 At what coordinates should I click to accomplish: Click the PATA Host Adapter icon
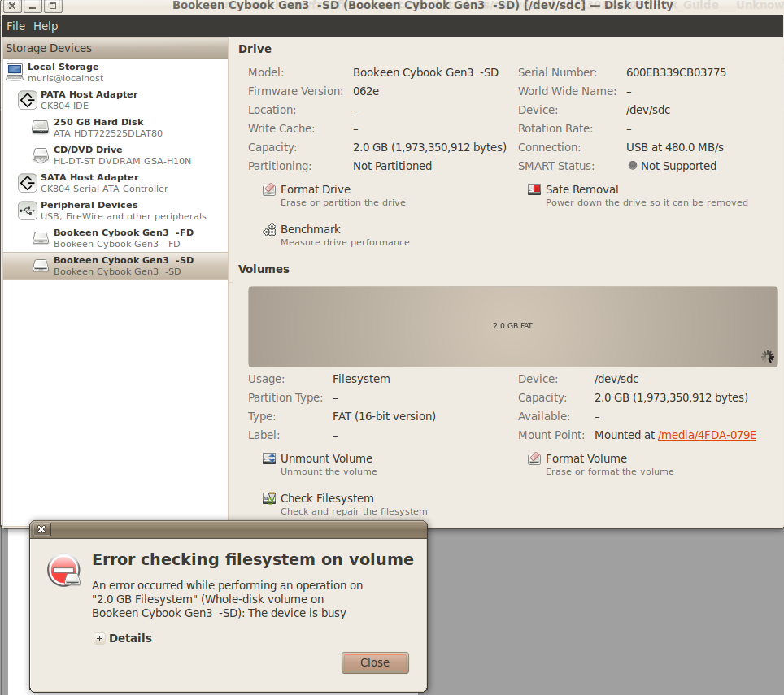[28, 99]
